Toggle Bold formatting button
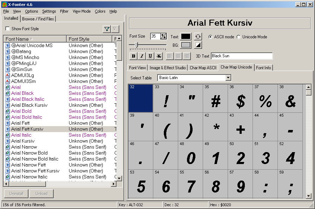This screenshot has height=209, width=315. coord(133,56)
